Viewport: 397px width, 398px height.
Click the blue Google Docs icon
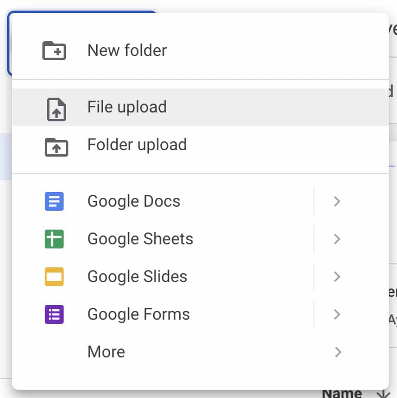coord(54,201)
